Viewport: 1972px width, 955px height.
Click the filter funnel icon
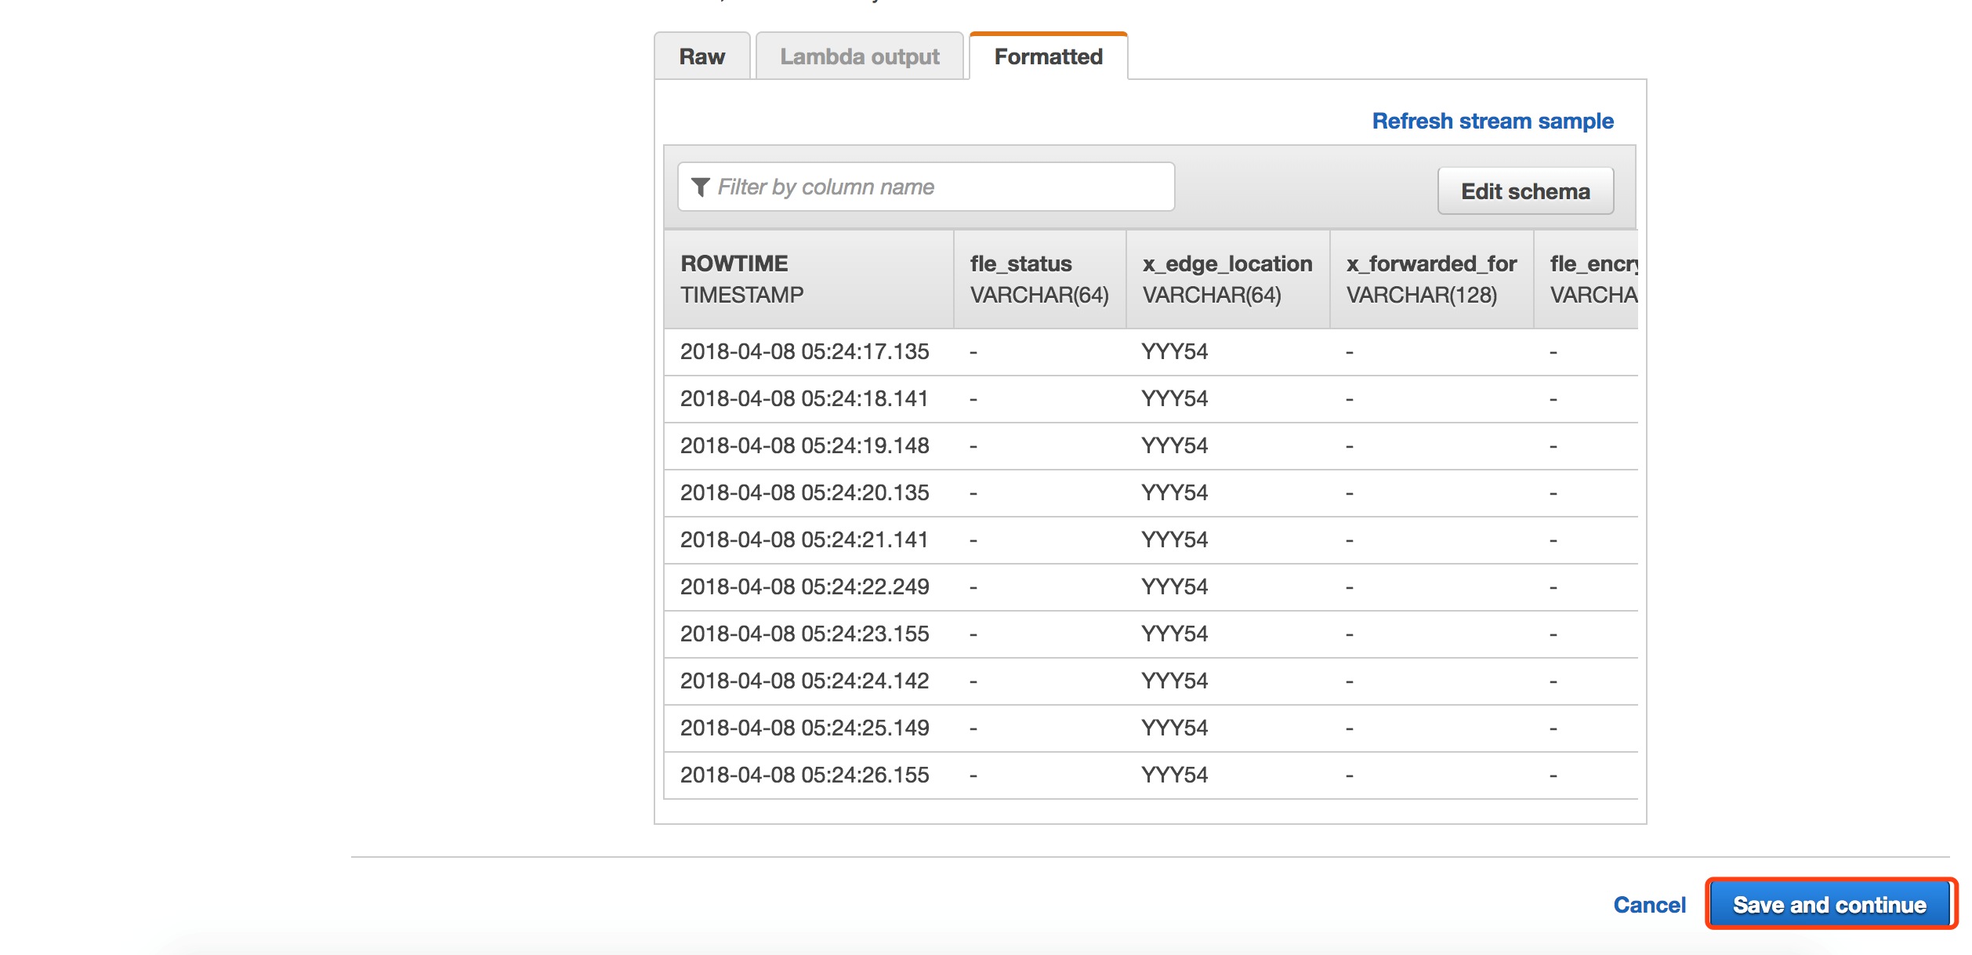[x=700, y=187]
